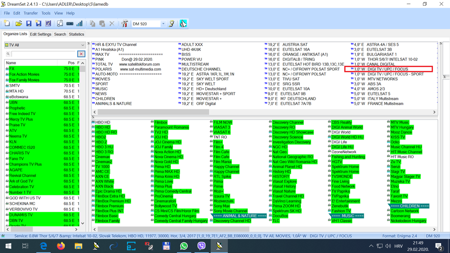The image size is (450, 253).
Task: Click the signal bars toolbar icon
Action: pyautogui.click(x=79, y=24)
